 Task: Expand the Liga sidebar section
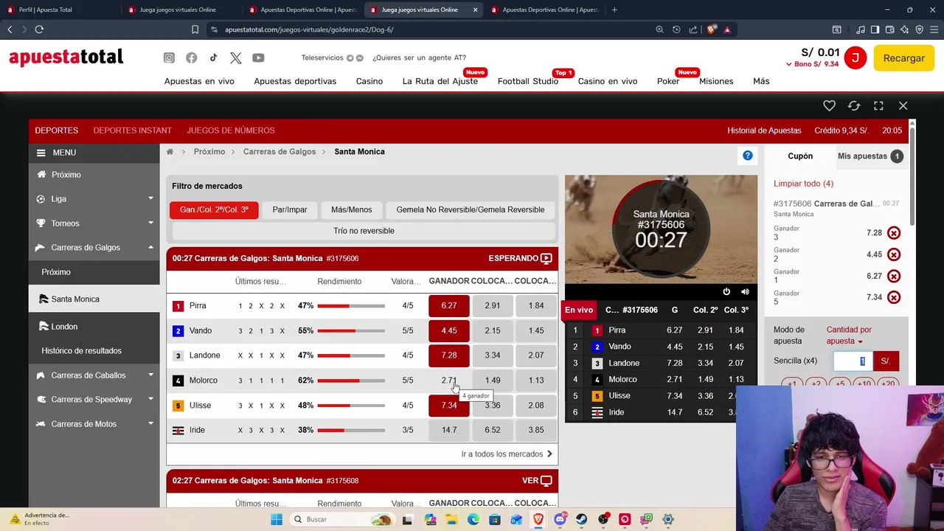(x=94, y=199)
